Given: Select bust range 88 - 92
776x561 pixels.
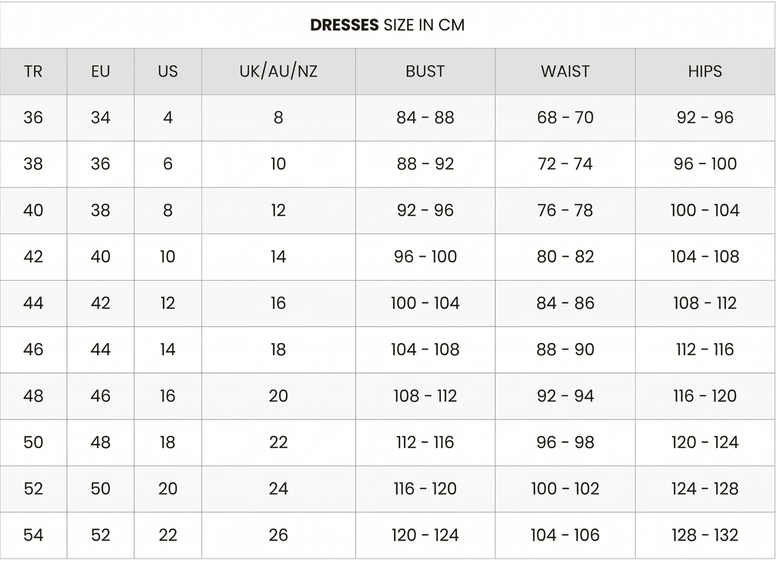Looking at the screenshot, I should tap(425, 164).
